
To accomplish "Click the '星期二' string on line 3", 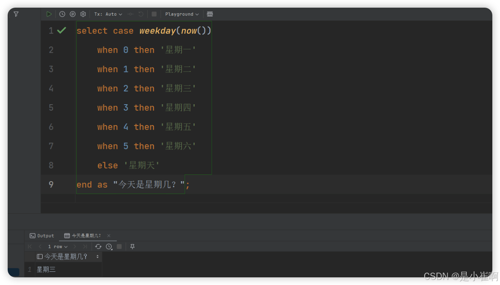I will 178,69.
